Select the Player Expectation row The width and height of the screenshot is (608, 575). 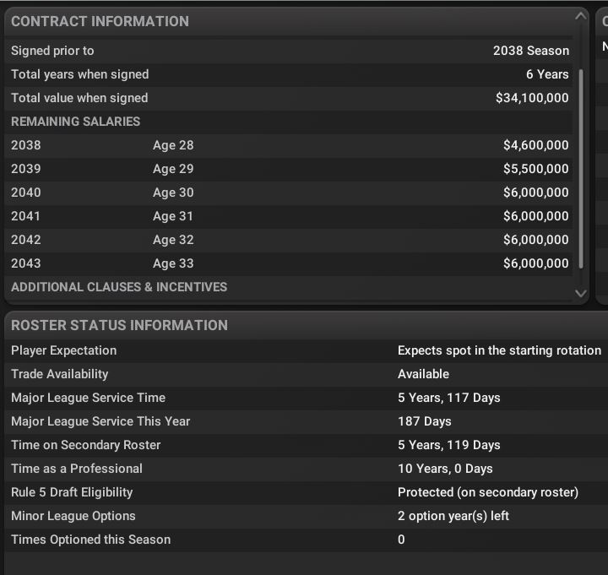[x=304, y=350]
